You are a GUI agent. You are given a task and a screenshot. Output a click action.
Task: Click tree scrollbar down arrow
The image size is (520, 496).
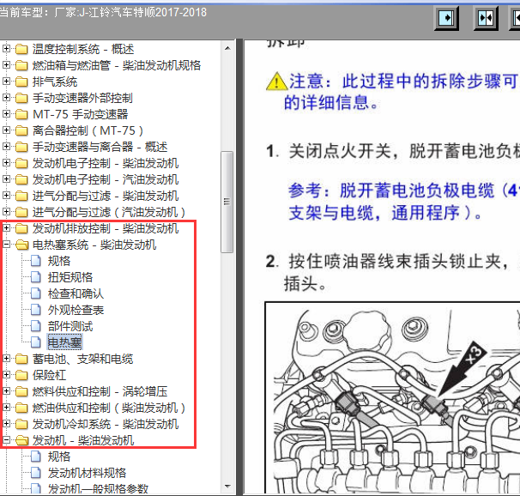(227, 487)
